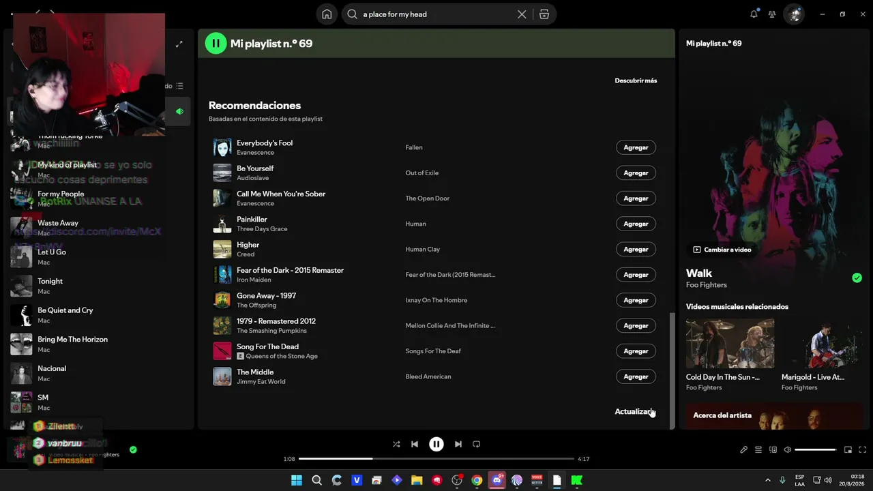Open 'Cold Day In The Sun' video thumbnail
Viewport: 873px width, 491px height.
click(x=730, y=344)
